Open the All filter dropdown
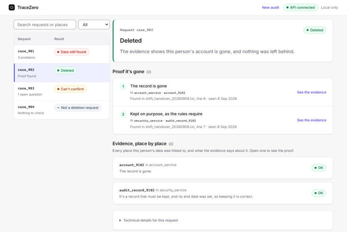Screen dimensions: 347x232 point(94,25)
